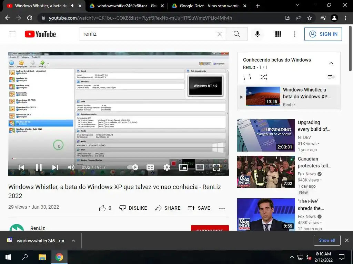Show hidden system tray icons

(x=292, y=257)
